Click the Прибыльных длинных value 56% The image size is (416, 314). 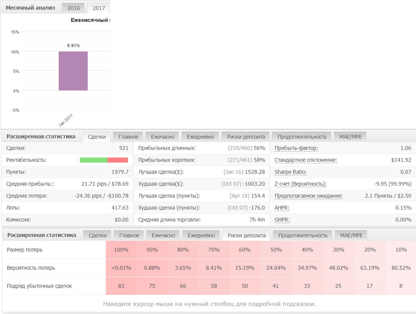259,148
